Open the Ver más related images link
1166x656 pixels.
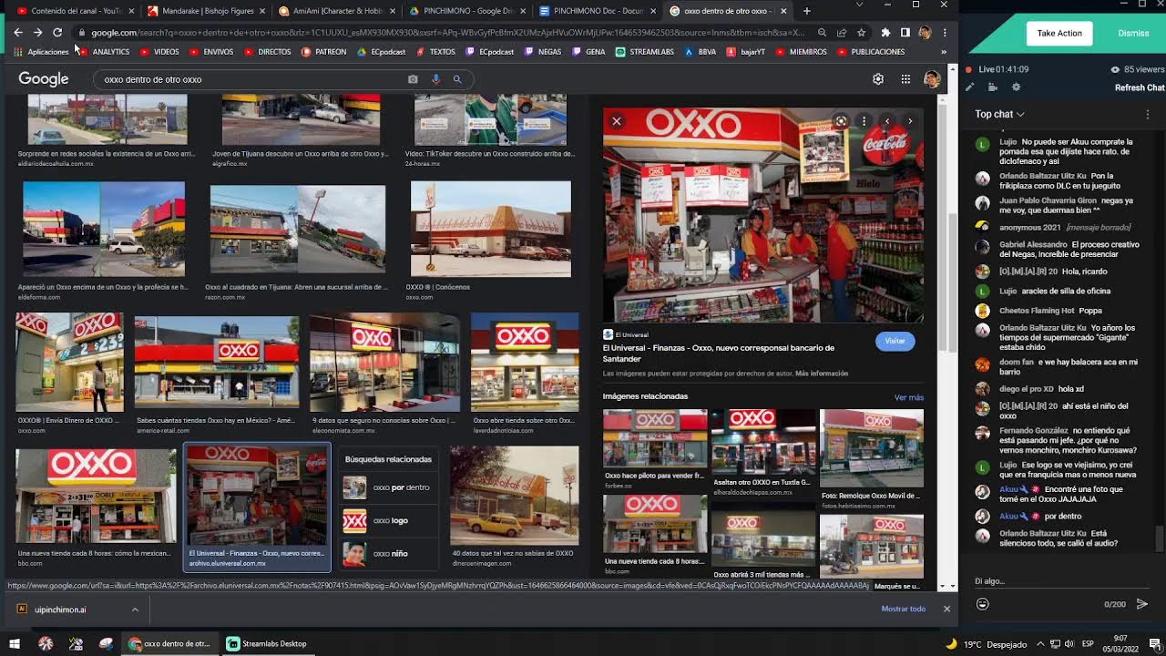[909, 397]
